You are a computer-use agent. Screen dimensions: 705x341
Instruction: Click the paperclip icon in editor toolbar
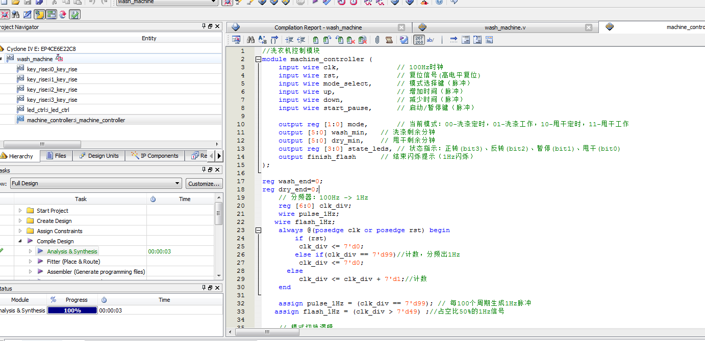point(377,40)
